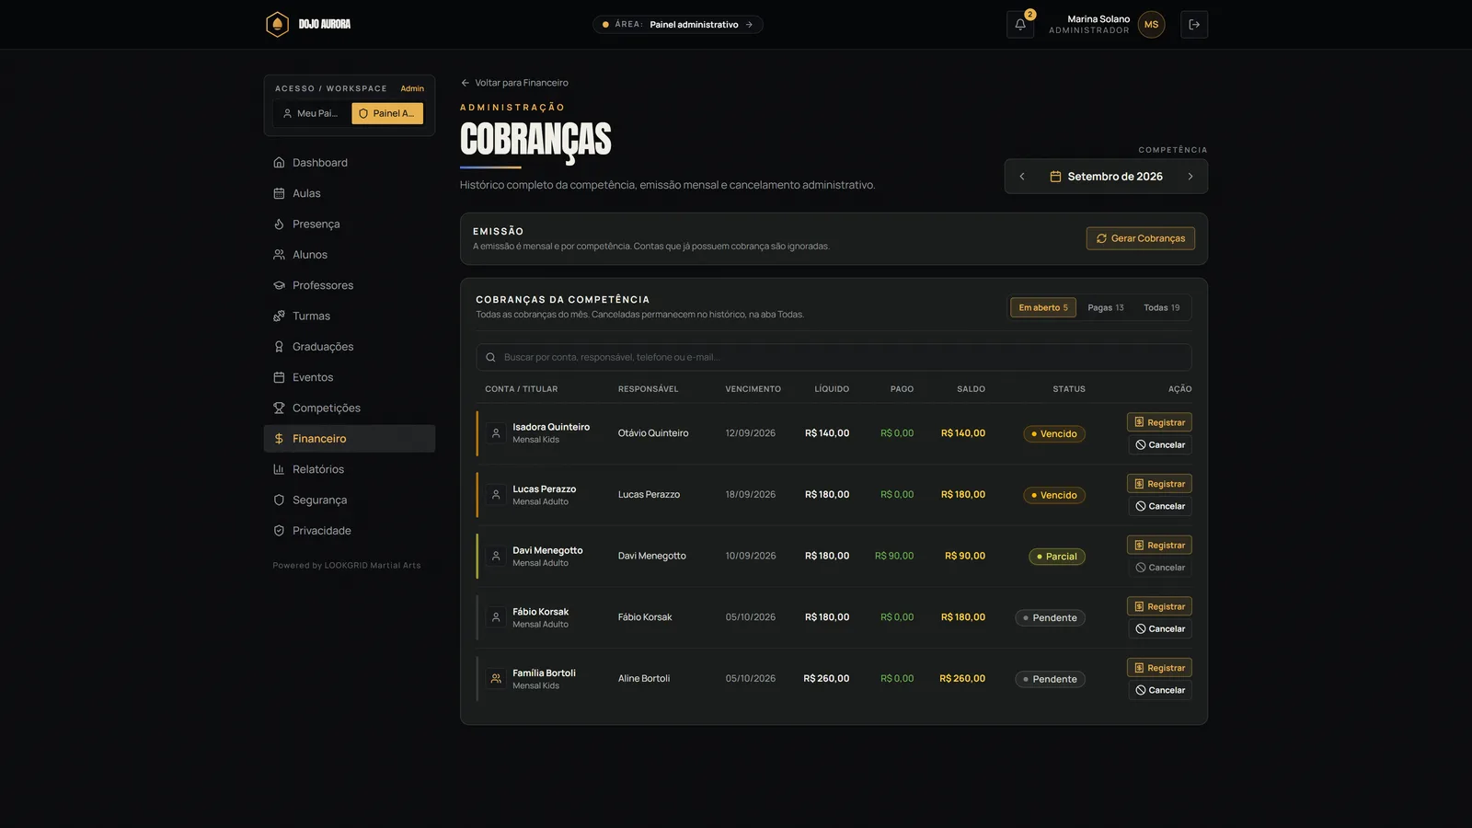Click the Dojo Aurora logo
The width and height of the screenshot is (1472, 828).
point(308,25)
